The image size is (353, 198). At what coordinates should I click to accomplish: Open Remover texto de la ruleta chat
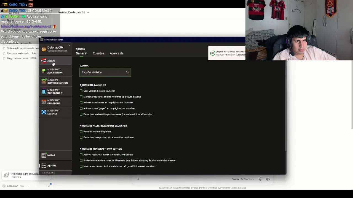[x=22, y=53]
